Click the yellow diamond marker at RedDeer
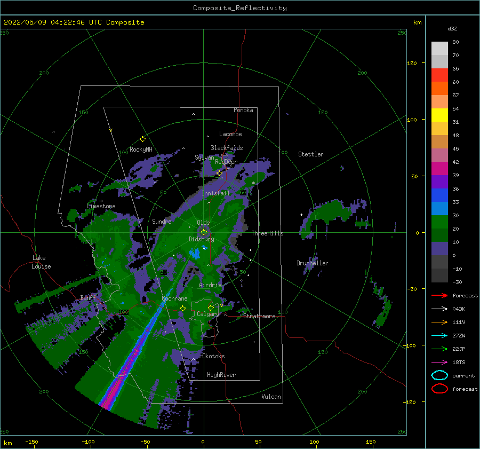The image size is (480, 449). click(219, 174)
